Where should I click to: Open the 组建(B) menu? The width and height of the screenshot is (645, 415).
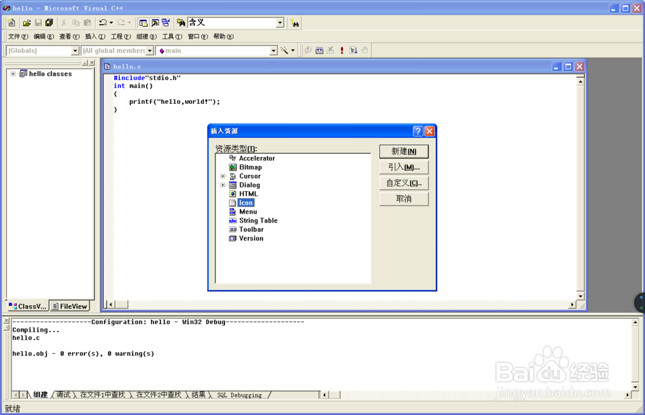[x=146, y=37]
